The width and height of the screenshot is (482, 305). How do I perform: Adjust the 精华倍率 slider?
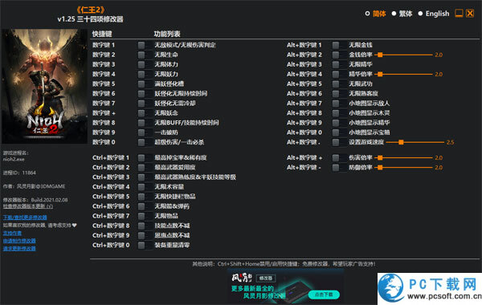[403, 75]
